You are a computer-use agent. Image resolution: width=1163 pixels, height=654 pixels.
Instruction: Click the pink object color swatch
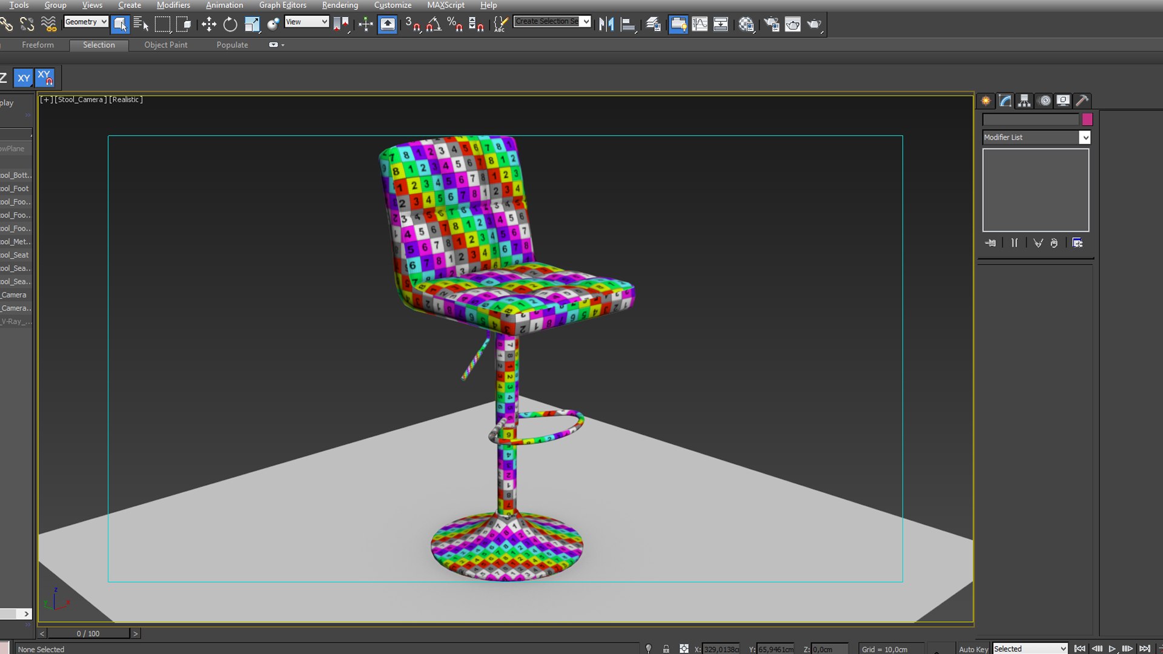pos(1087,119)
